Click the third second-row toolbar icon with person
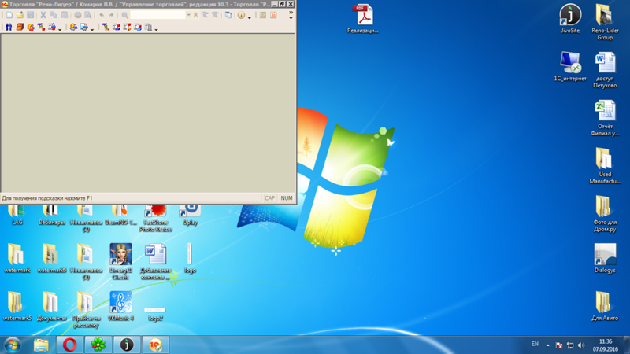The image size is (630, 354). coord(31,27)
